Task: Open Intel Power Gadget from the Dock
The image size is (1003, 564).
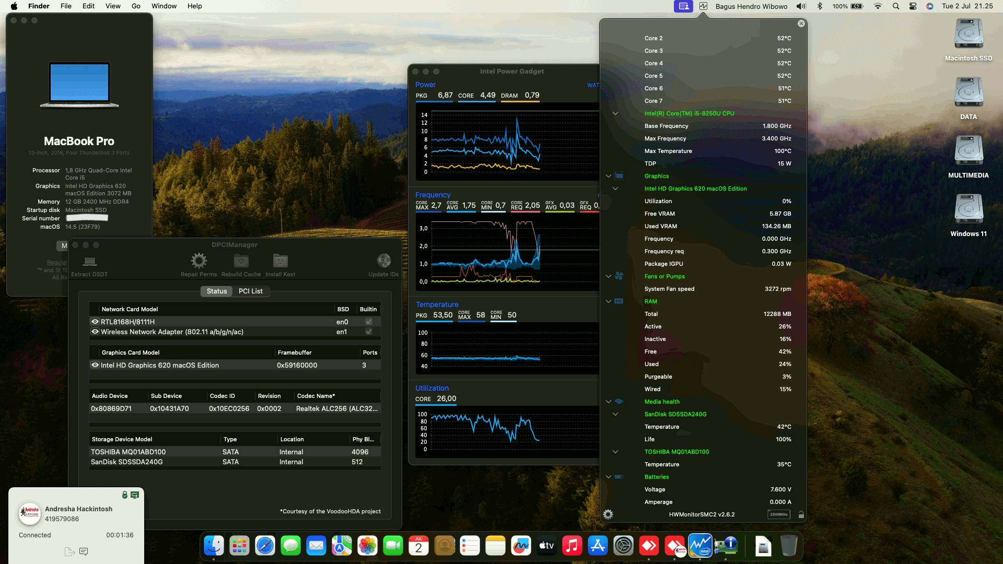Action: tap(700, 546)
